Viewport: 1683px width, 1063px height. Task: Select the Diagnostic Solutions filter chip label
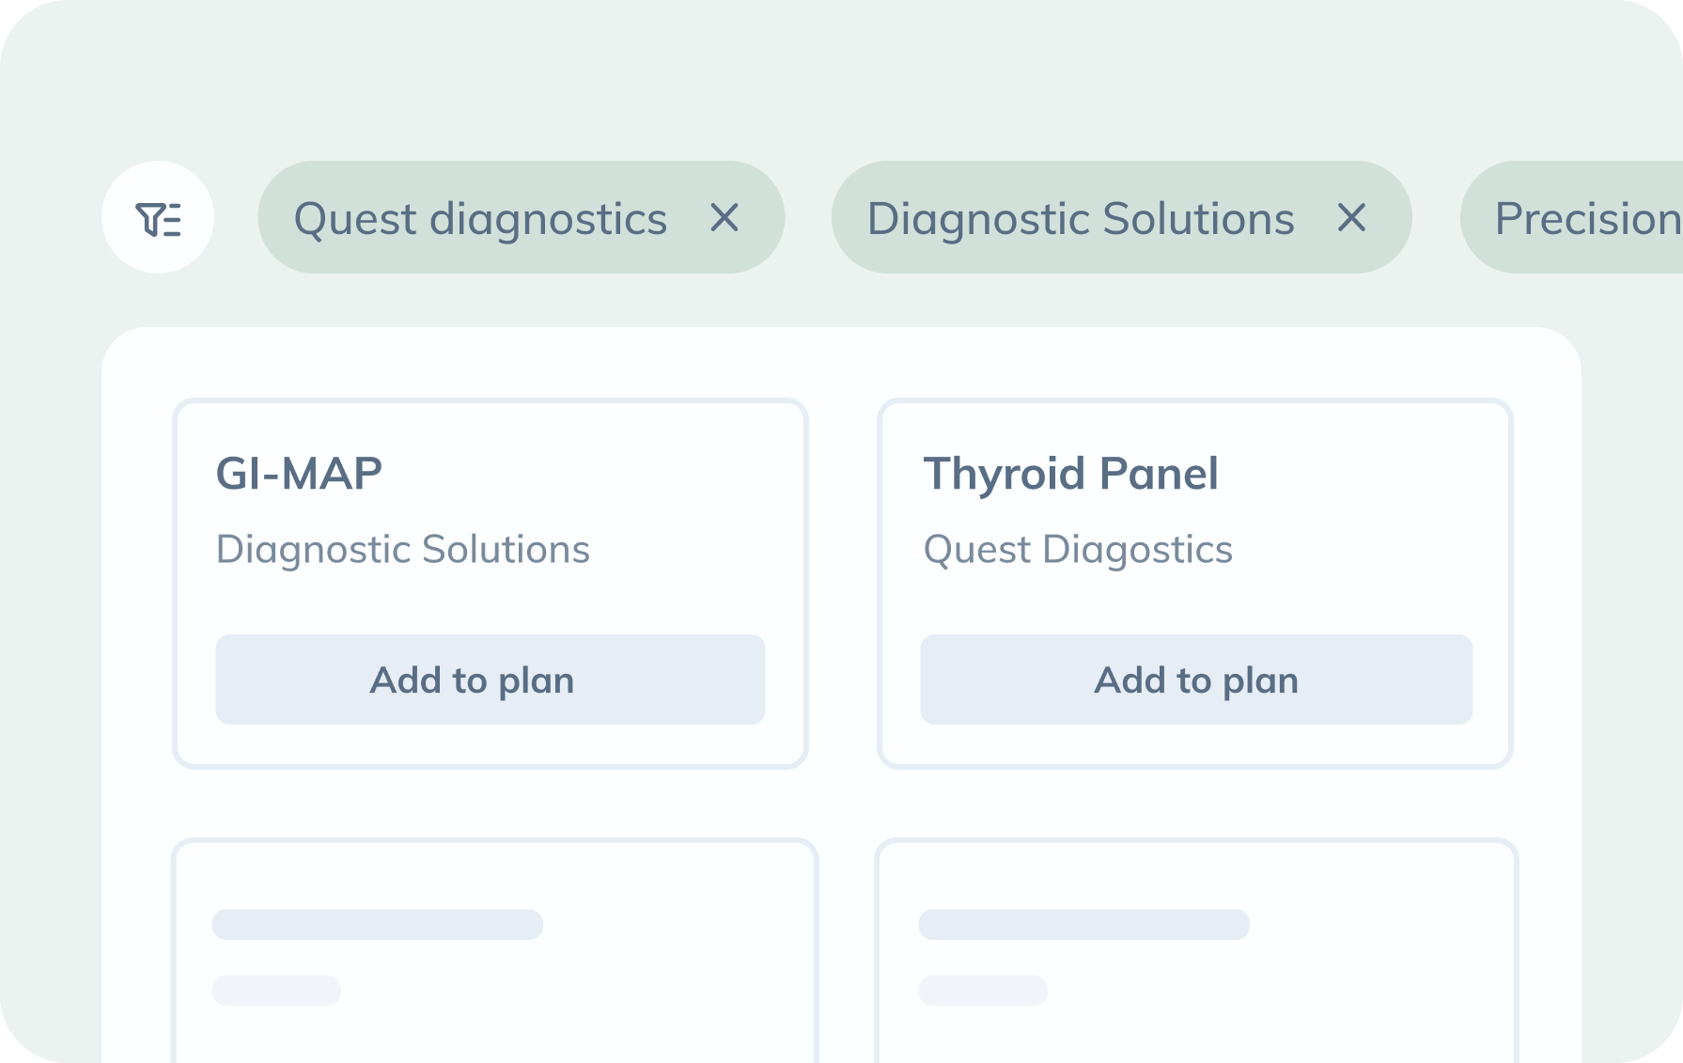point(1080,219)
